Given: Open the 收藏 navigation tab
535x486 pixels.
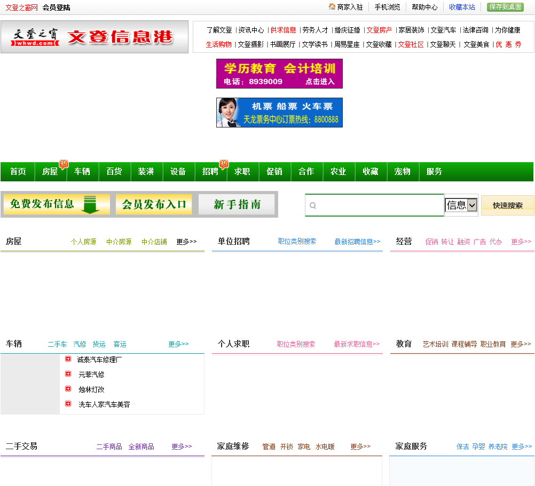Looking at the screenshot, I should [371, 171].
